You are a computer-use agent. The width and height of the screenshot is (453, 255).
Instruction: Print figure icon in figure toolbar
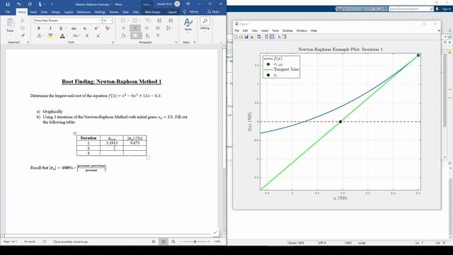pos(252,37)
